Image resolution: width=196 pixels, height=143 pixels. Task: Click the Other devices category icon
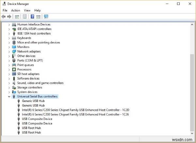14,56
